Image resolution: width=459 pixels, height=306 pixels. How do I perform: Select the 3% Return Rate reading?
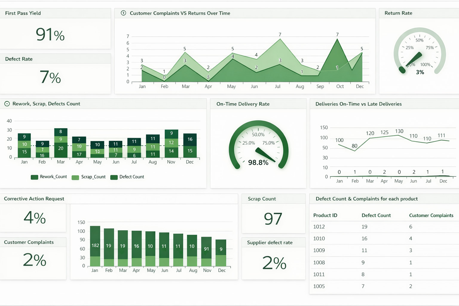(x=420, y=72)
